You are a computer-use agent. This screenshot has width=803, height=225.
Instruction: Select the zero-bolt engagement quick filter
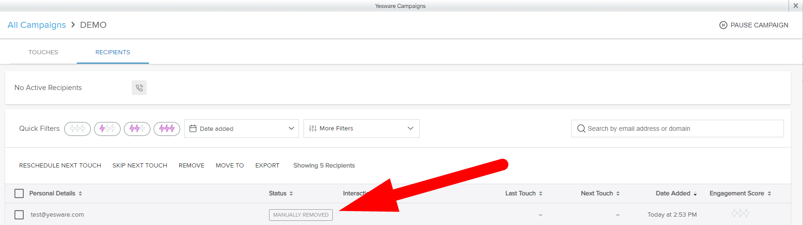77,129
